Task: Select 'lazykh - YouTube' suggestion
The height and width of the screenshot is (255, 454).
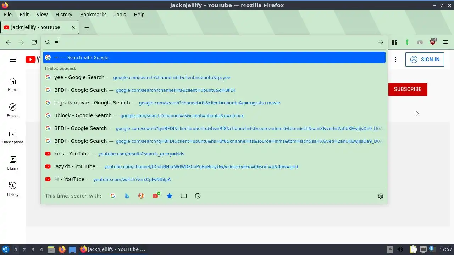Action: tap(214, 166)
